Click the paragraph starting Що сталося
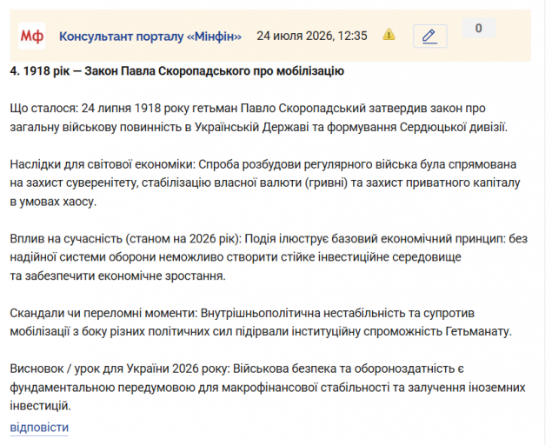Screen dimensions: 552x445 (259, 117)
